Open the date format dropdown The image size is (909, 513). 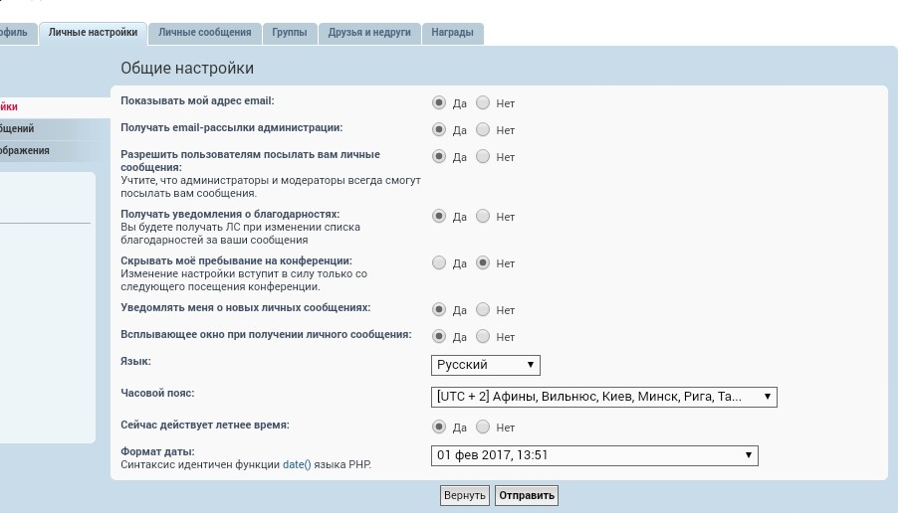(594, 455)
